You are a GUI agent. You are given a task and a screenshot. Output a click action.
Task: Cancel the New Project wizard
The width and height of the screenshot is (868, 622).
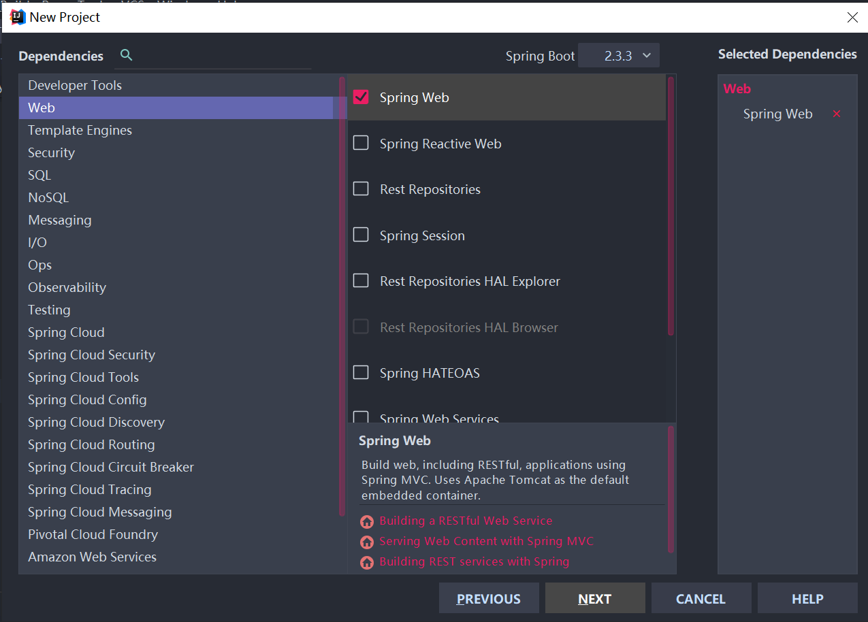pos(701,598)
